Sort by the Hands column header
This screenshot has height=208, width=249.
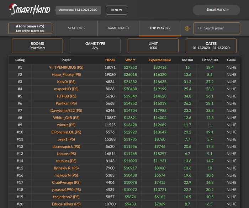click(x=110, y=60)
